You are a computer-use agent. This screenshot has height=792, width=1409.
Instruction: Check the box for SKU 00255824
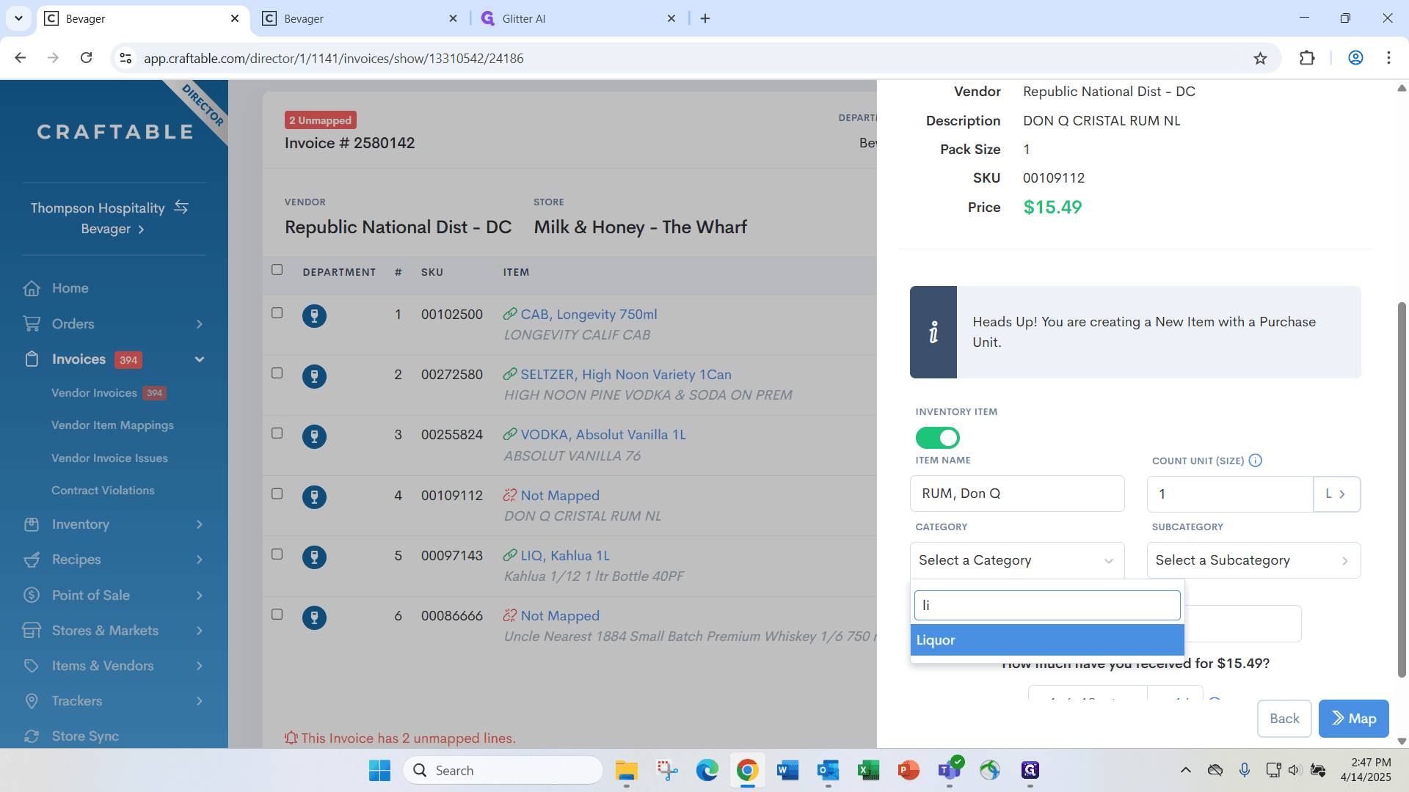coord(277,433)
